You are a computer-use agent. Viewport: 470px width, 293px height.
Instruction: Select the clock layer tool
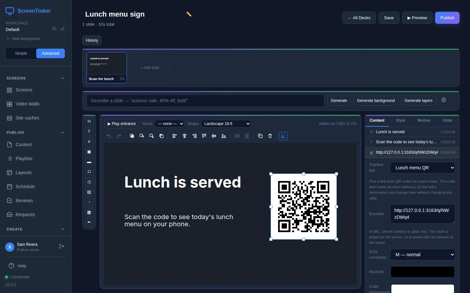point(89,182)
